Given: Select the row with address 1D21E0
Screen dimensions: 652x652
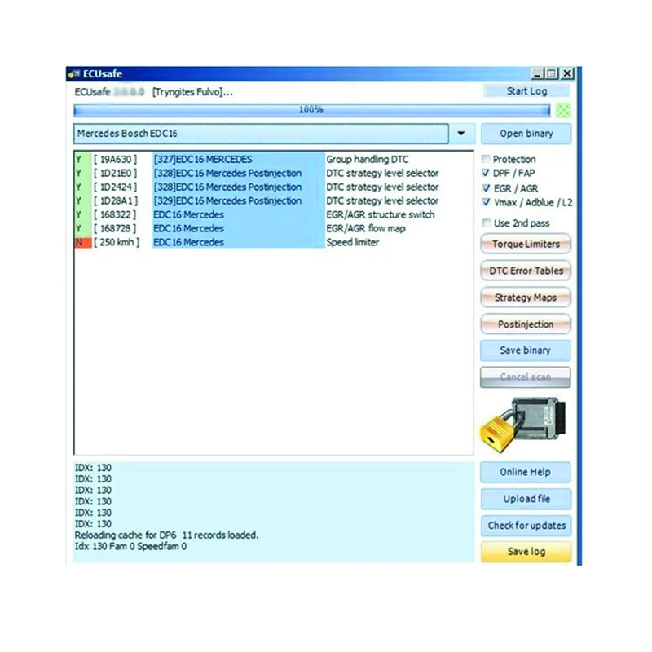Looking at the screenshot, I should click(x=274, y=173).
